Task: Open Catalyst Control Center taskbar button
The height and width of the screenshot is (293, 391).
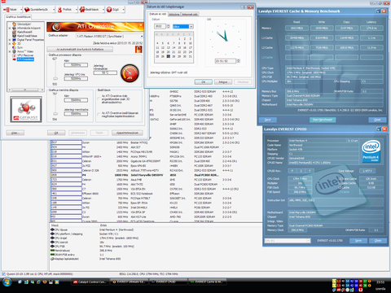Action: tap(90, 282)
